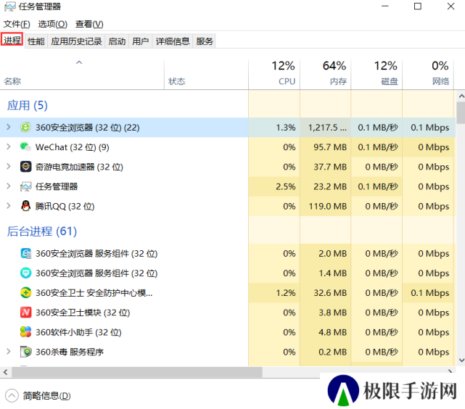
Task: Open the 文件(F) menu
Action: coord(17,24)
